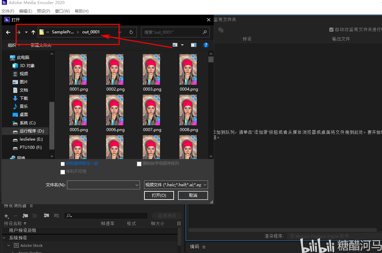Click the create new preset group icon

[x=25, y=216]
